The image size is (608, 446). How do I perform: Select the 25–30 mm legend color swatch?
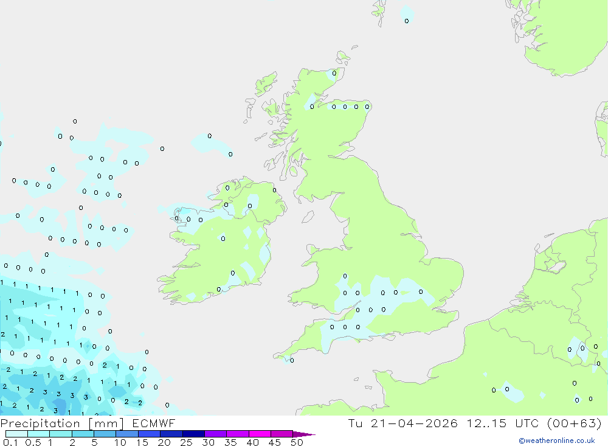point(193,434)
